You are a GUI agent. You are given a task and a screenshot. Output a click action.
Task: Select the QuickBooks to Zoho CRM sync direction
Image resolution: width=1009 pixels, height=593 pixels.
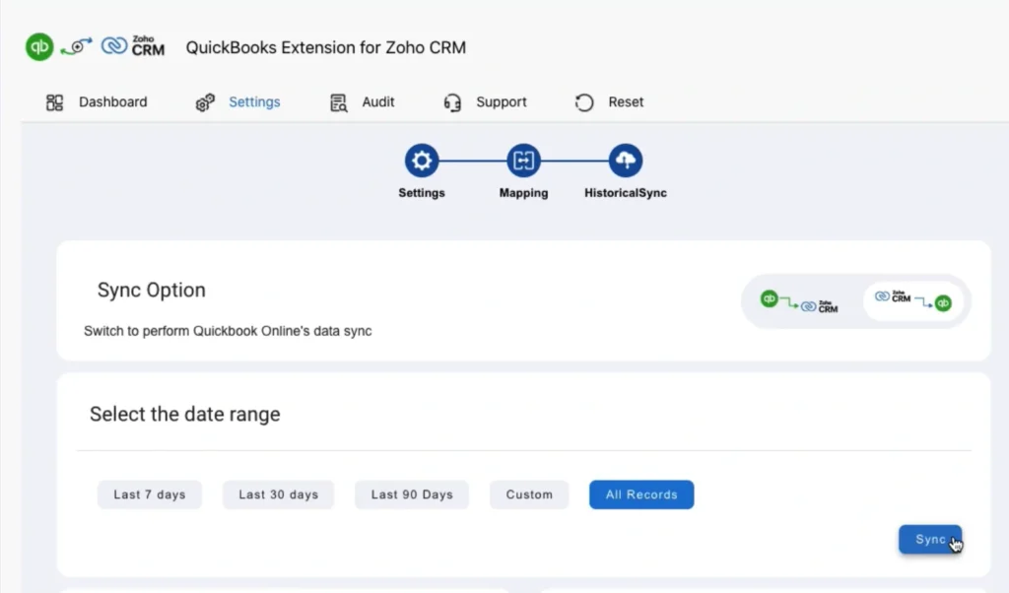coord(798,302)
